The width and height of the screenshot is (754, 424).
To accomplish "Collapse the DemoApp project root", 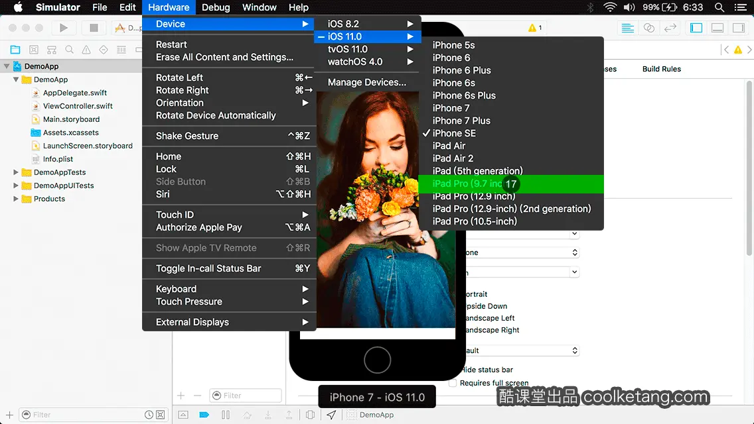I will [7, 66].
